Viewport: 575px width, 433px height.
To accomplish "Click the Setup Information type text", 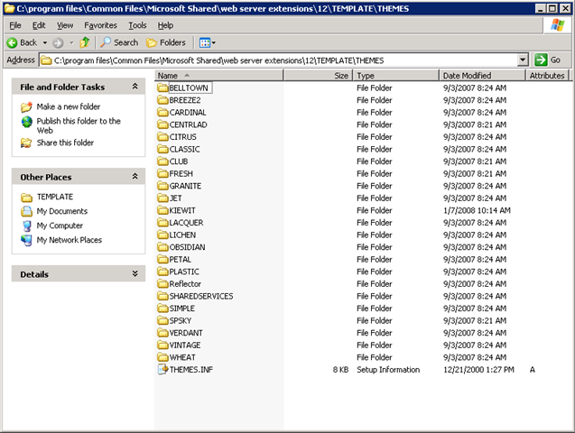I will (388, 370).
